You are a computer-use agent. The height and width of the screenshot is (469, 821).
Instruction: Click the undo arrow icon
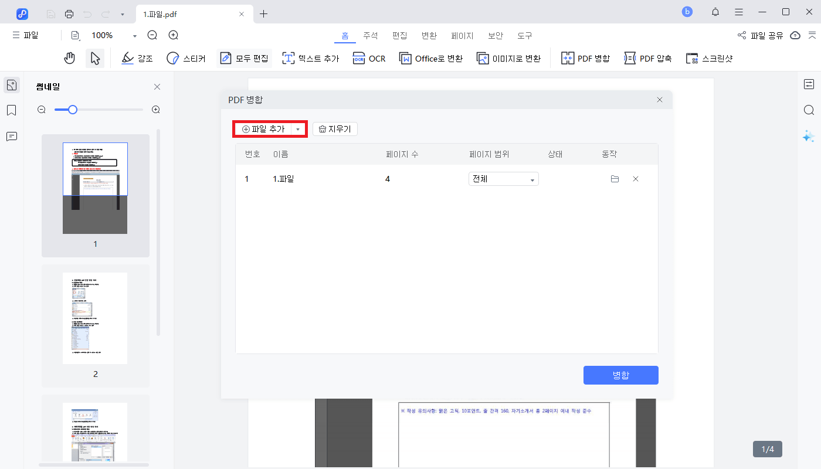[x=87, y=13]
